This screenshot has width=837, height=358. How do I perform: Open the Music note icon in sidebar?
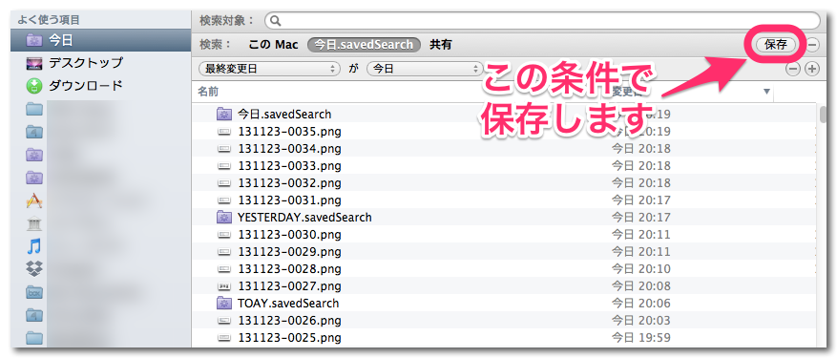click(x=34, y=246)
